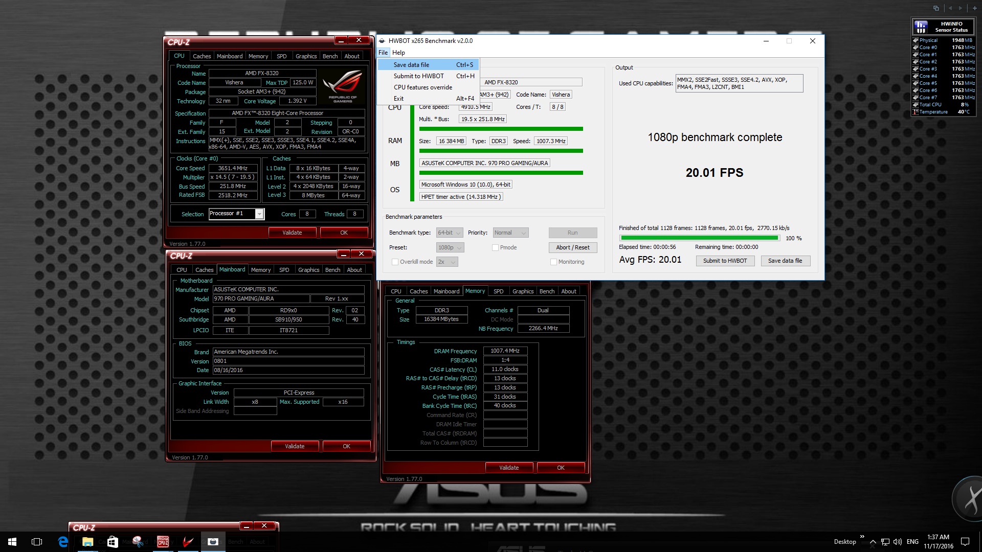
Task: Open File Explorer from the taskbar
Action: click(87, 542)
